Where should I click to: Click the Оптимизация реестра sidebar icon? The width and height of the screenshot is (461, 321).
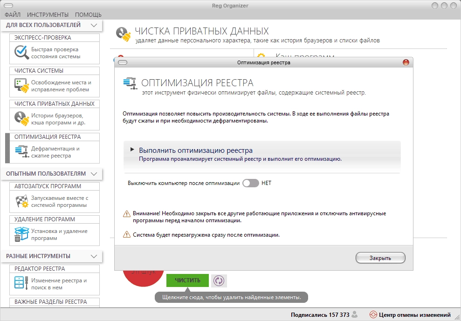tap(21, 152)
